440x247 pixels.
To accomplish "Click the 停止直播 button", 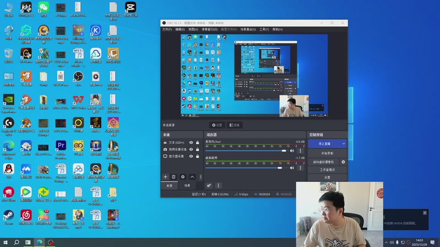I will 324,144.
